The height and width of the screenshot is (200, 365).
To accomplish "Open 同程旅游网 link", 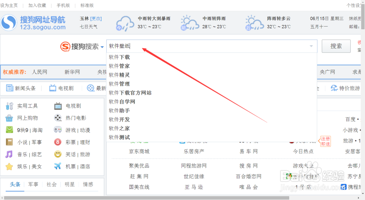I will 194,166.
